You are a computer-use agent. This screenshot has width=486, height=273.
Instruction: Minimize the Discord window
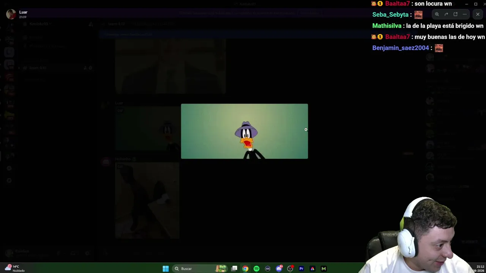[x=466, y=4]
